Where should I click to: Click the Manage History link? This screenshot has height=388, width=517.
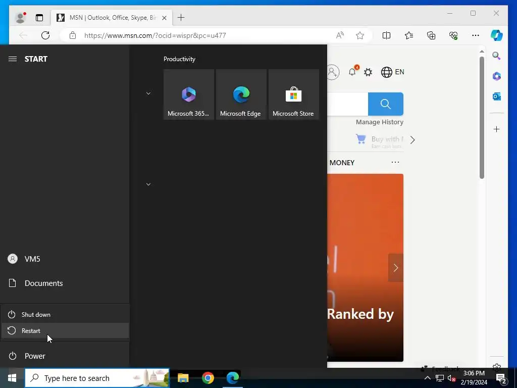[x=380, y=122]
